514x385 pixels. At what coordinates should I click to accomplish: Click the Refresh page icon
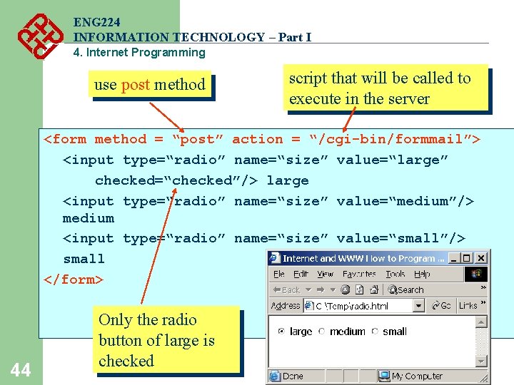[360, 289]
